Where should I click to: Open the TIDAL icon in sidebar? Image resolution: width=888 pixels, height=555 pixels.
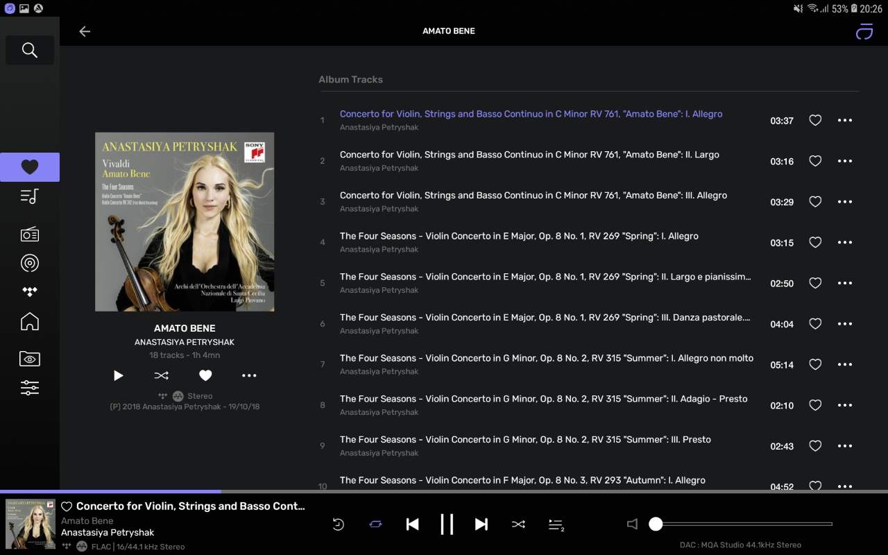pyautogui.click(x=30, y=292)
